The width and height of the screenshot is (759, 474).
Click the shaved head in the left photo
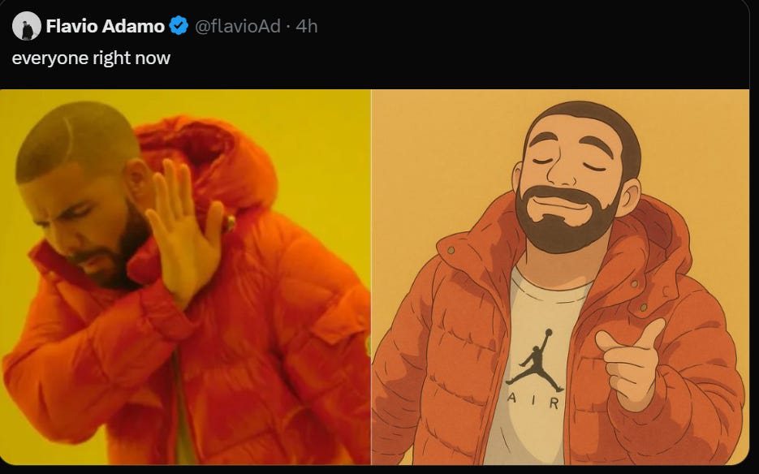tap(77, 140)
